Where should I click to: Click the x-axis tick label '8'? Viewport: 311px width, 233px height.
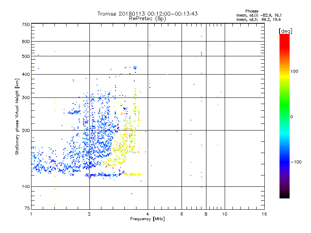coord(206,214)
